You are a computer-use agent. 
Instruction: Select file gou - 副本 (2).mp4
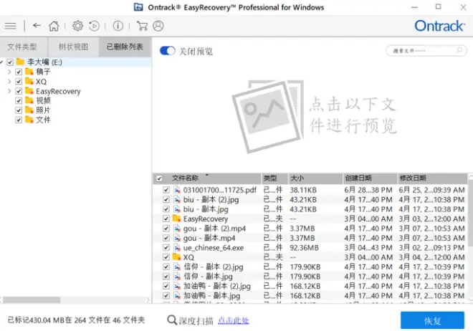[214, 229]
